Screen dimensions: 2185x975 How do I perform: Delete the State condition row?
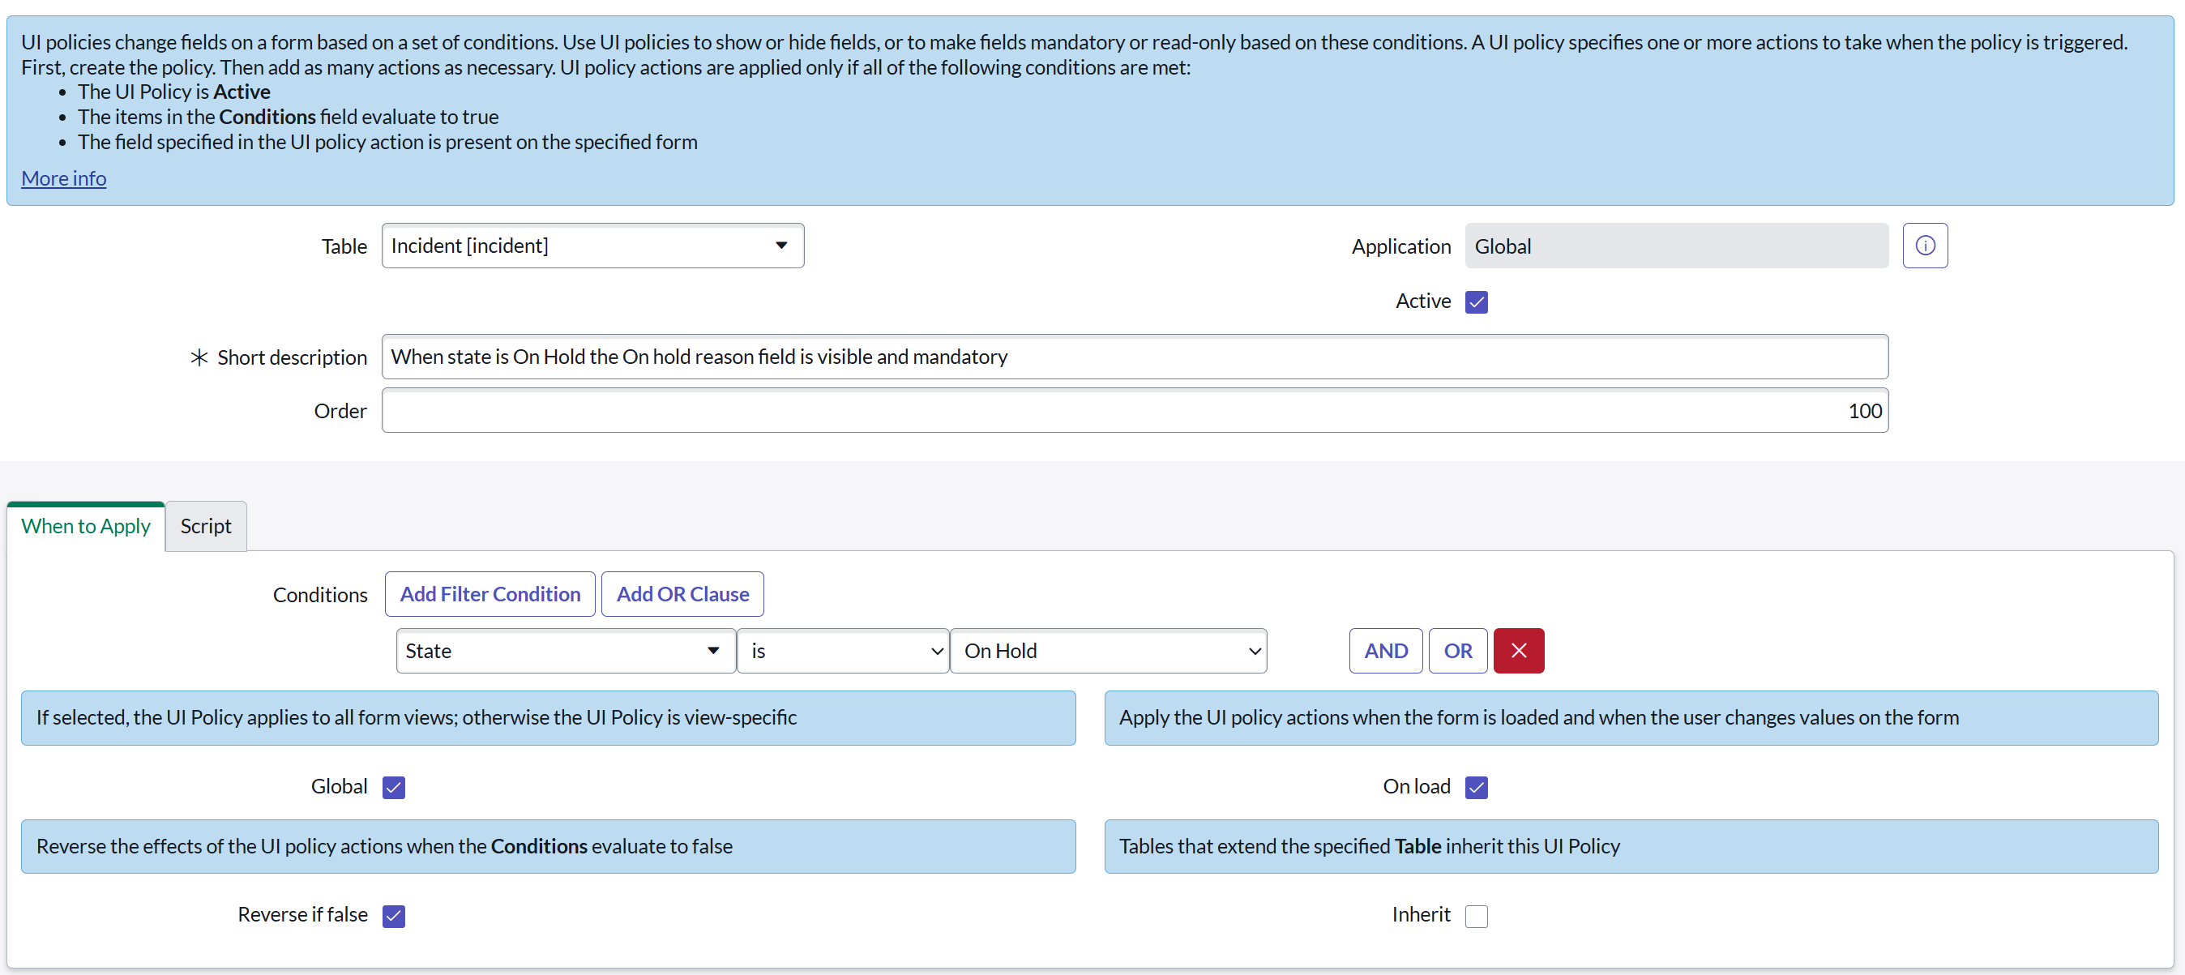[1517, 651]
